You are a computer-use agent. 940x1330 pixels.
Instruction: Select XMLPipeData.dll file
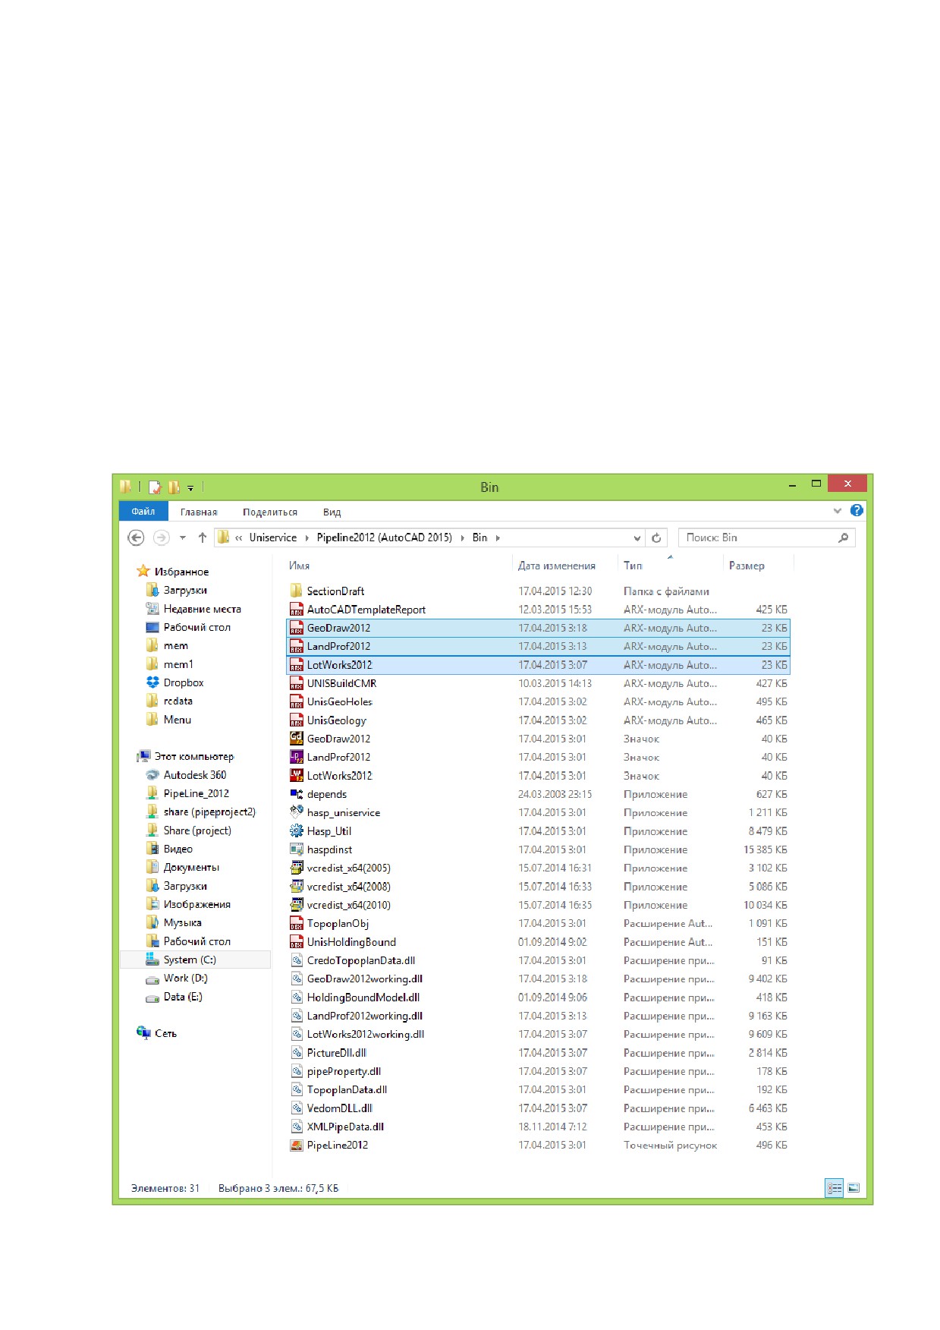click(x=538, y=1127)
